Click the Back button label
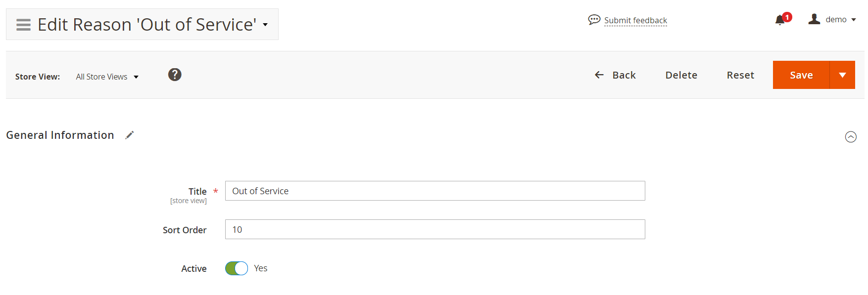This screenshot has width=868, height=295. tap(624, 75)
